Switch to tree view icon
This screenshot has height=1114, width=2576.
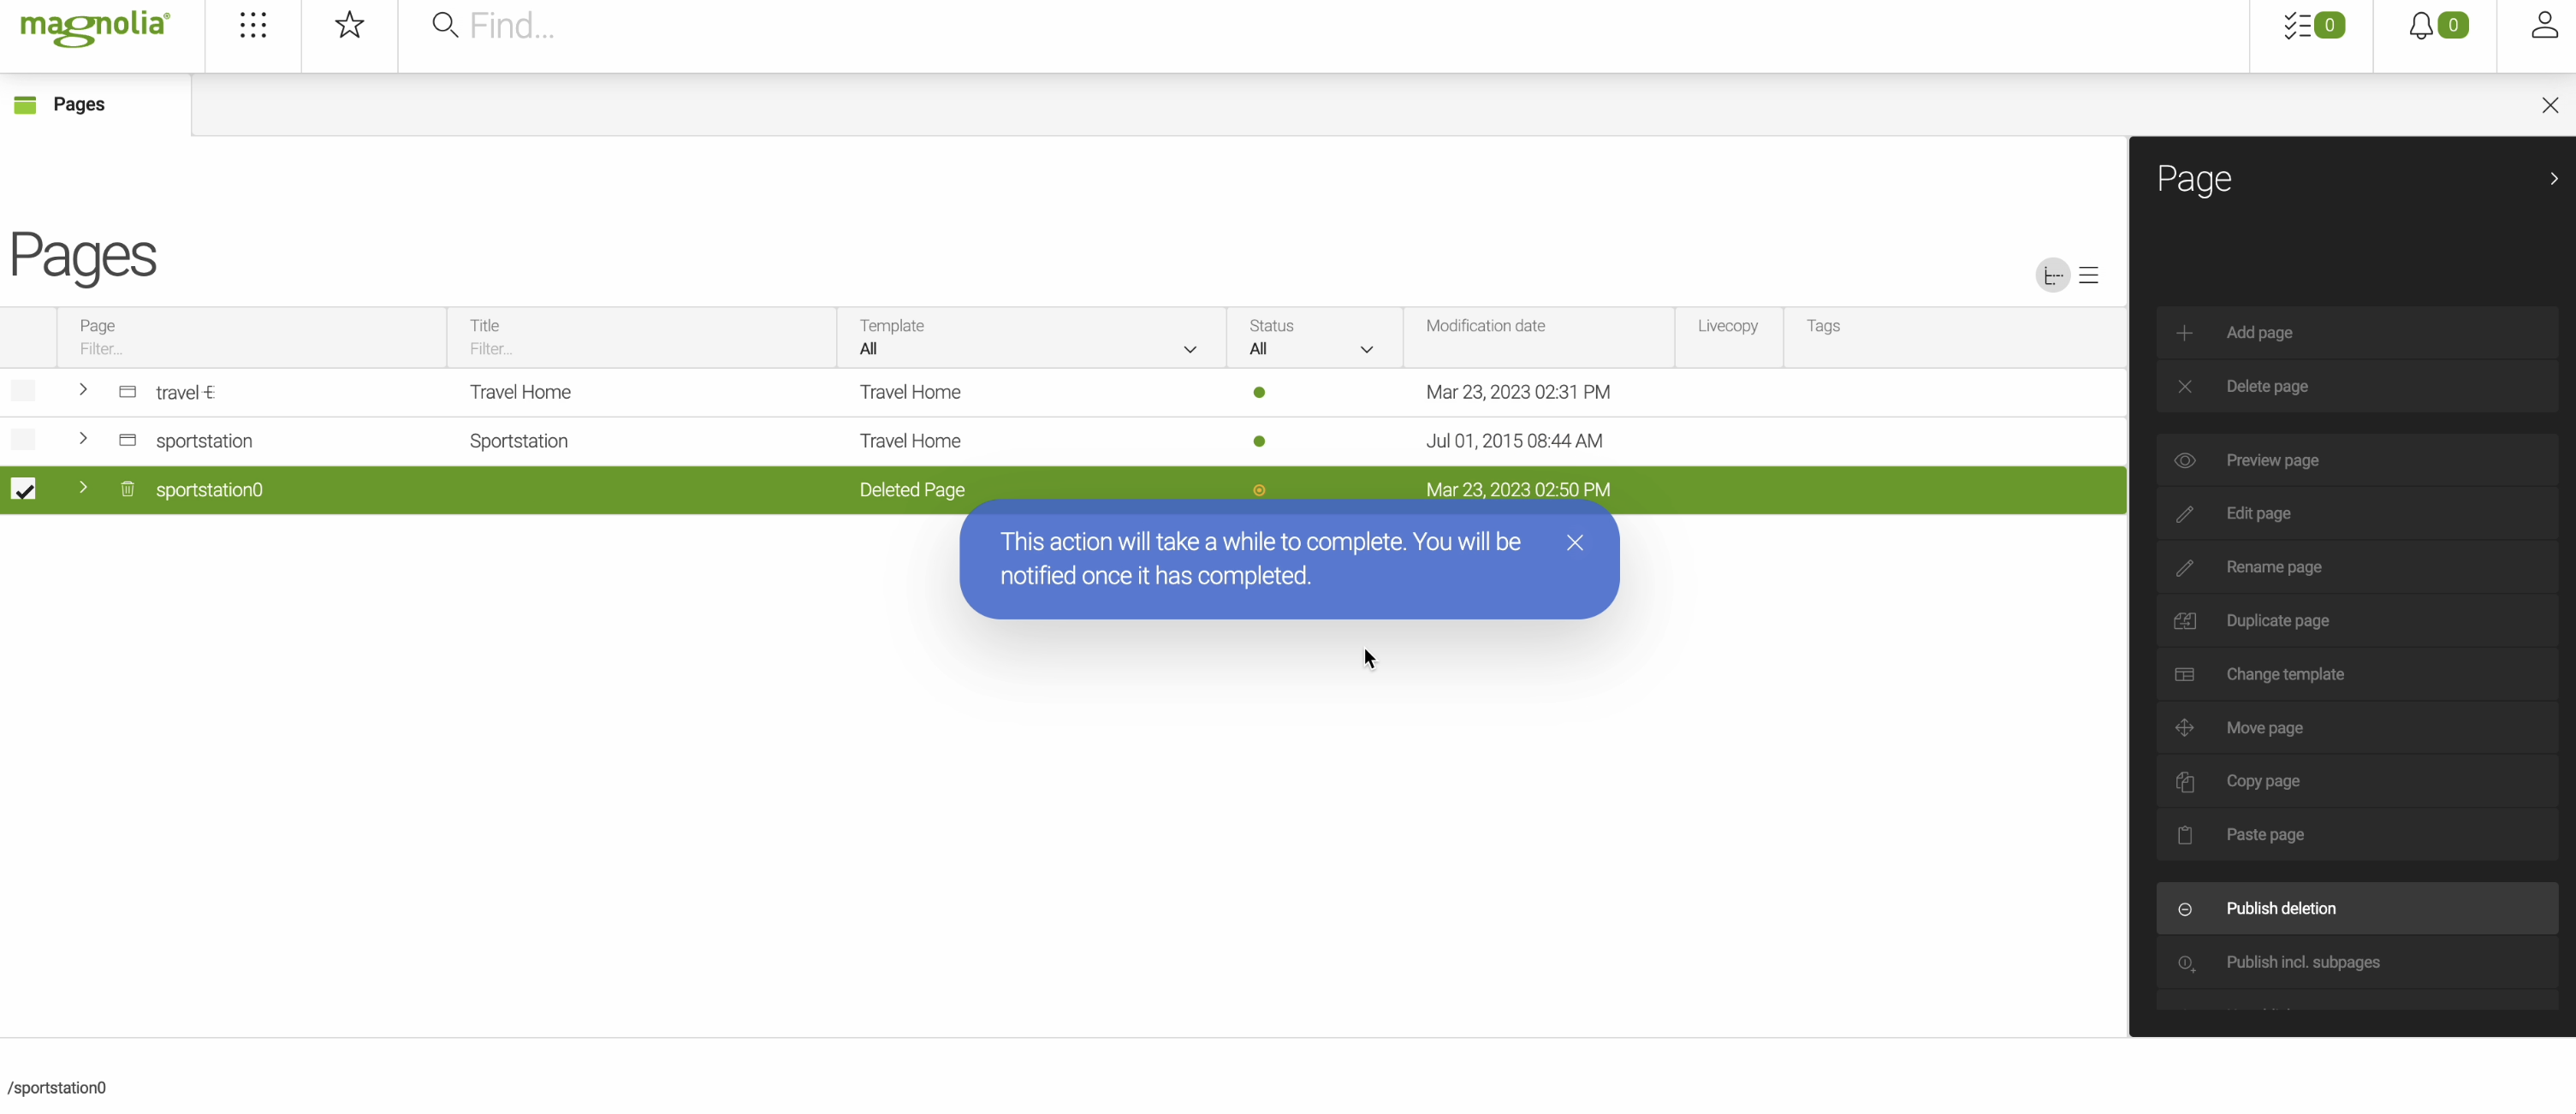pos(2052,275)
